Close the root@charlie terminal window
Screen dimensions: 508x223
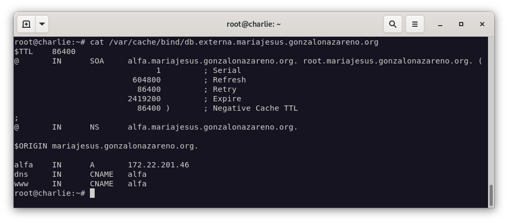point(482,24)
